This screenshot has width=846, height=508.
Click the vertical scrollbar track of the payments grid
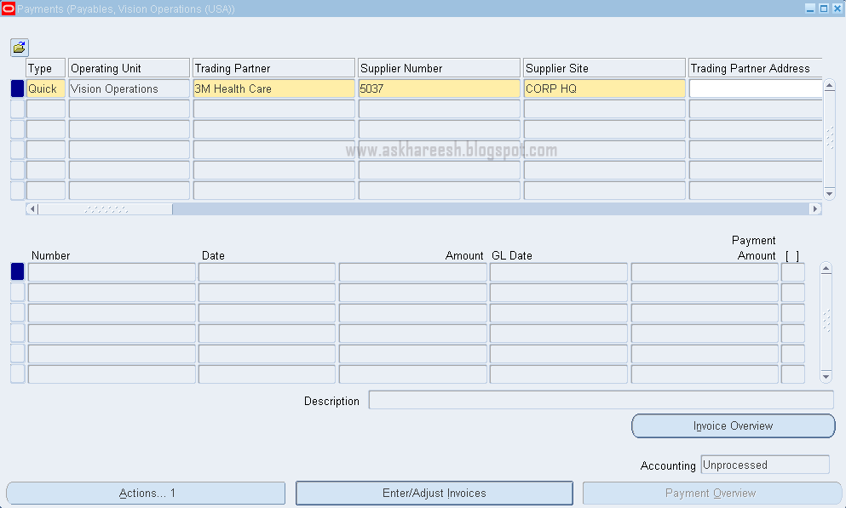pyautogui.click(x=829, y=139)
